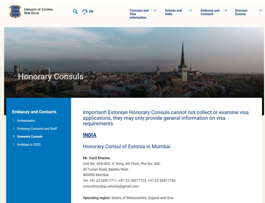Open Holidays in 2023 sidebar link

29,145
